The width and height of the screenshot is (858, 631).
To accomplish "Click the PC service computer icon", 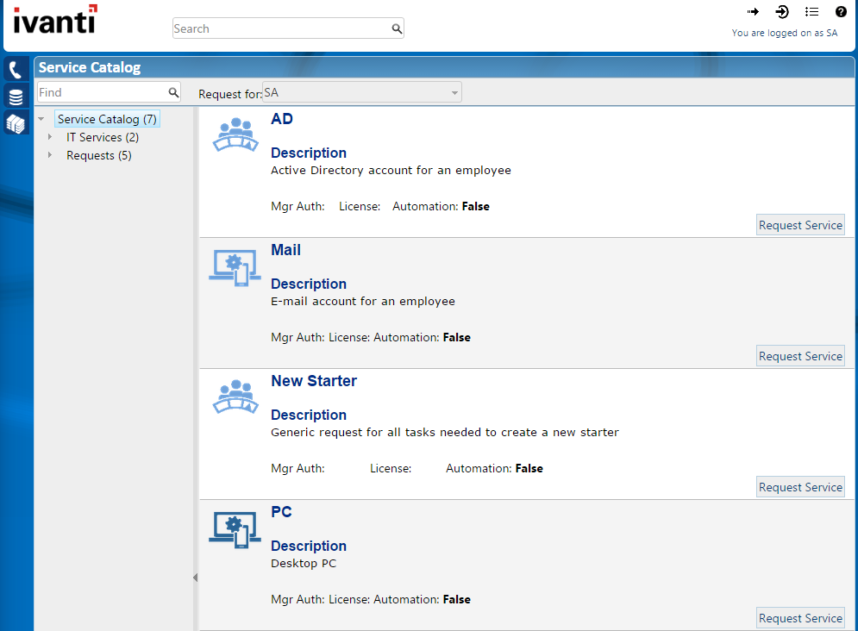I will 235,530.
